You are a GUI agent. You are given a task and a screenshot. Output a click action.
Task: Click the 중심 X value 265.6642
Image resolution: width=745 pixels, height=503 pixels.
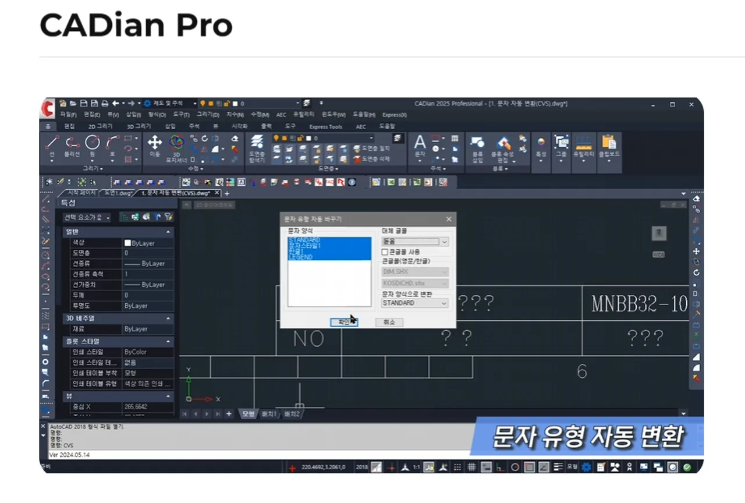(x=148, y=406)
